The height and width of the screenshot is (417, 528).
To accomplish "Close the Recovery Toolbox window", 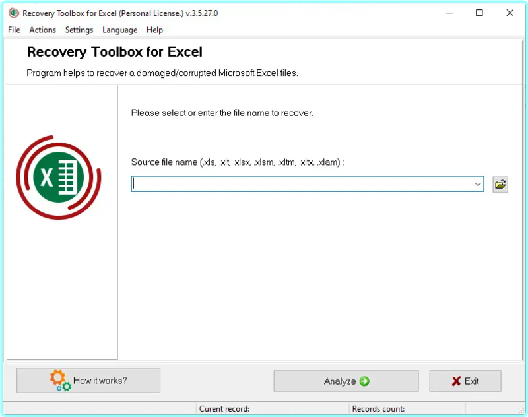I will 510,13.
